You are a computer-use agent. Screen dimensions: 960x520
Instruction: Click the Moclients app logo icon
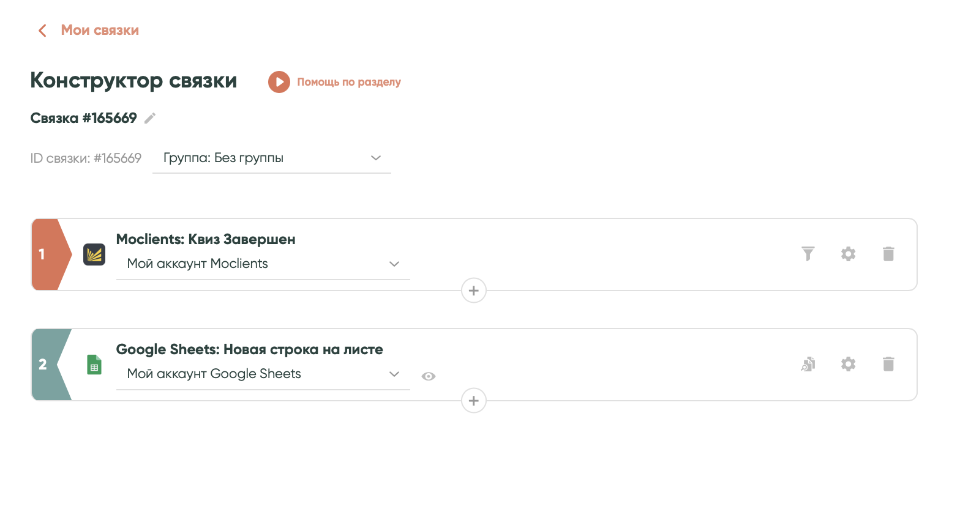[94, 254]
